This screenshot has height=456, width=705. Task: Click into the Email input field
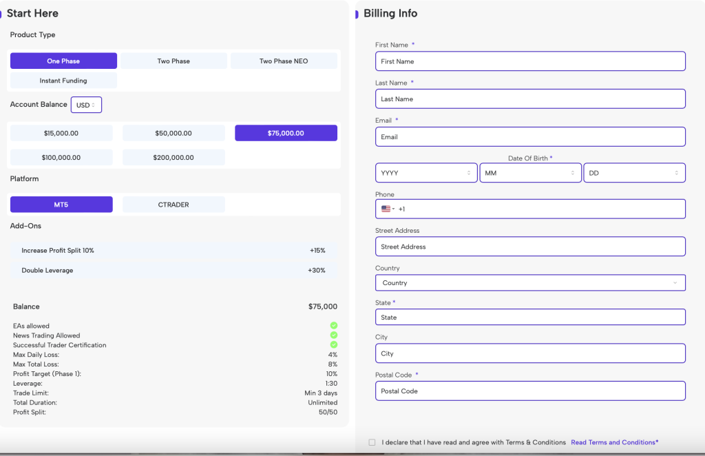pyautogui.click(x=530, y=137)
